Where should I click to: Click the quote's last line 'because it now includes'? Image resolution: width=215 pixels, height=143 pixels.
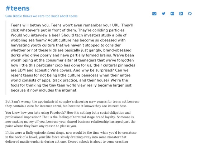coord(44,90)
